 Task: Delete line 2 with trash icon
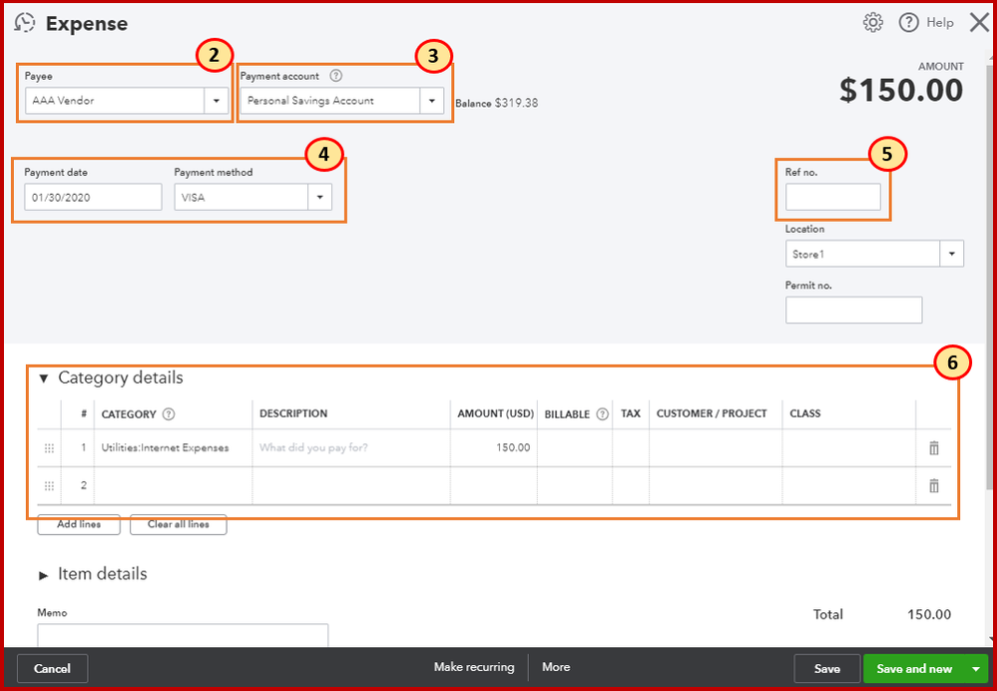click(x=933, y=486)
